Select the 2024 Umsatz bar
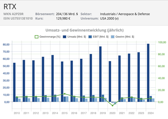The image size is (168, 119). [148, 73]
